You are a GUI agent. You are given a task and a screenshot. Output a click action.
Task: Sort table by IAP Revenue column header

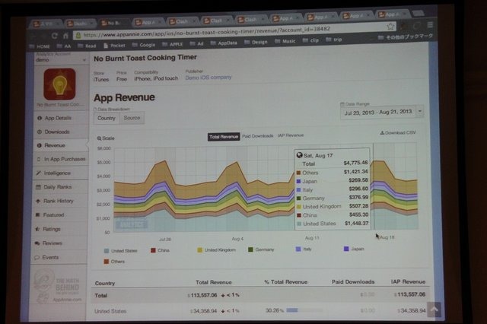click(408, 281)
